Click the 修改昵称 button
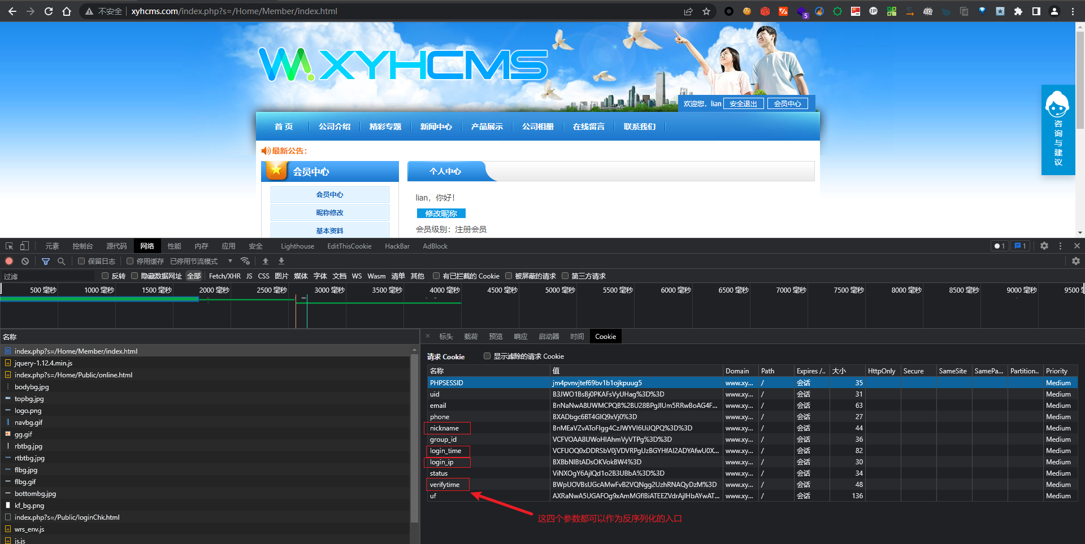1085x544 pixels. pos(441,213)
